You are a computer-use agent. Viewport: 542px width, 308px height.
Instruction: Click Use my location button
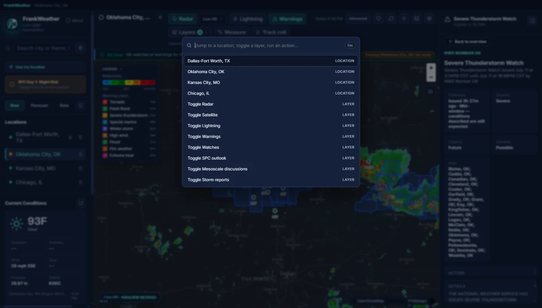point(45,67)
